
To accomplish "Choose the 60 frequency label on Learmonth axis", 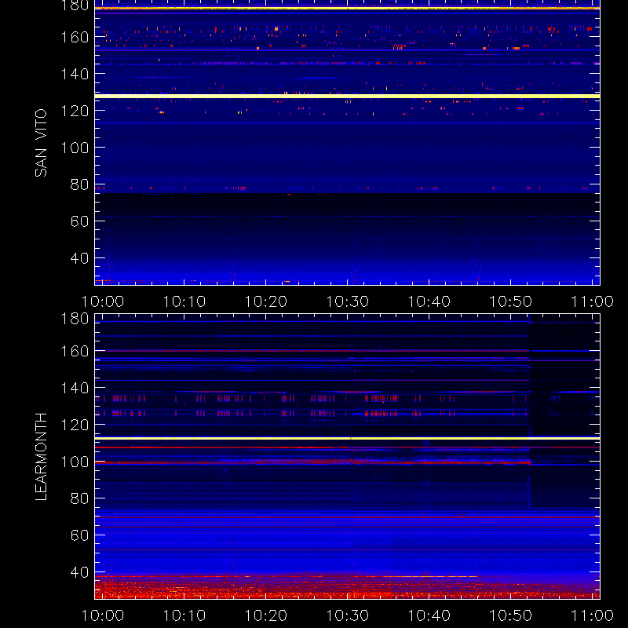I will coord(79,535).
